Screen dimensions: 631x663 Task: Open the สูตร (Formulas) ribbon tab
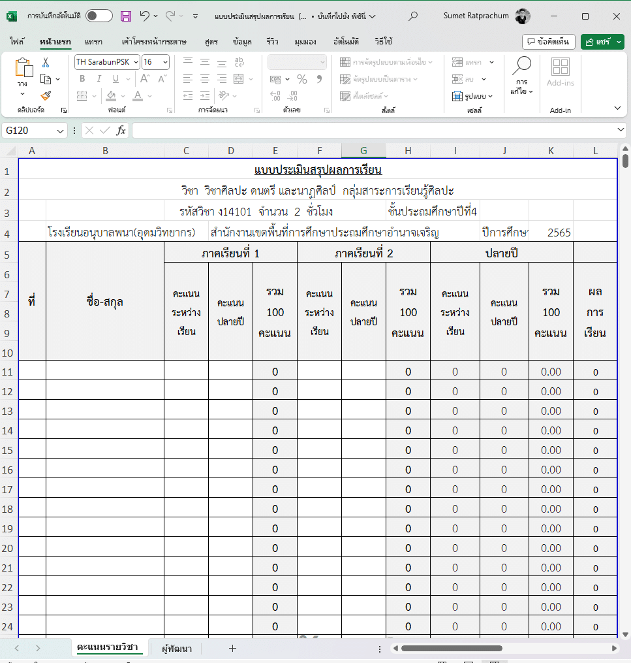point(211,41)
